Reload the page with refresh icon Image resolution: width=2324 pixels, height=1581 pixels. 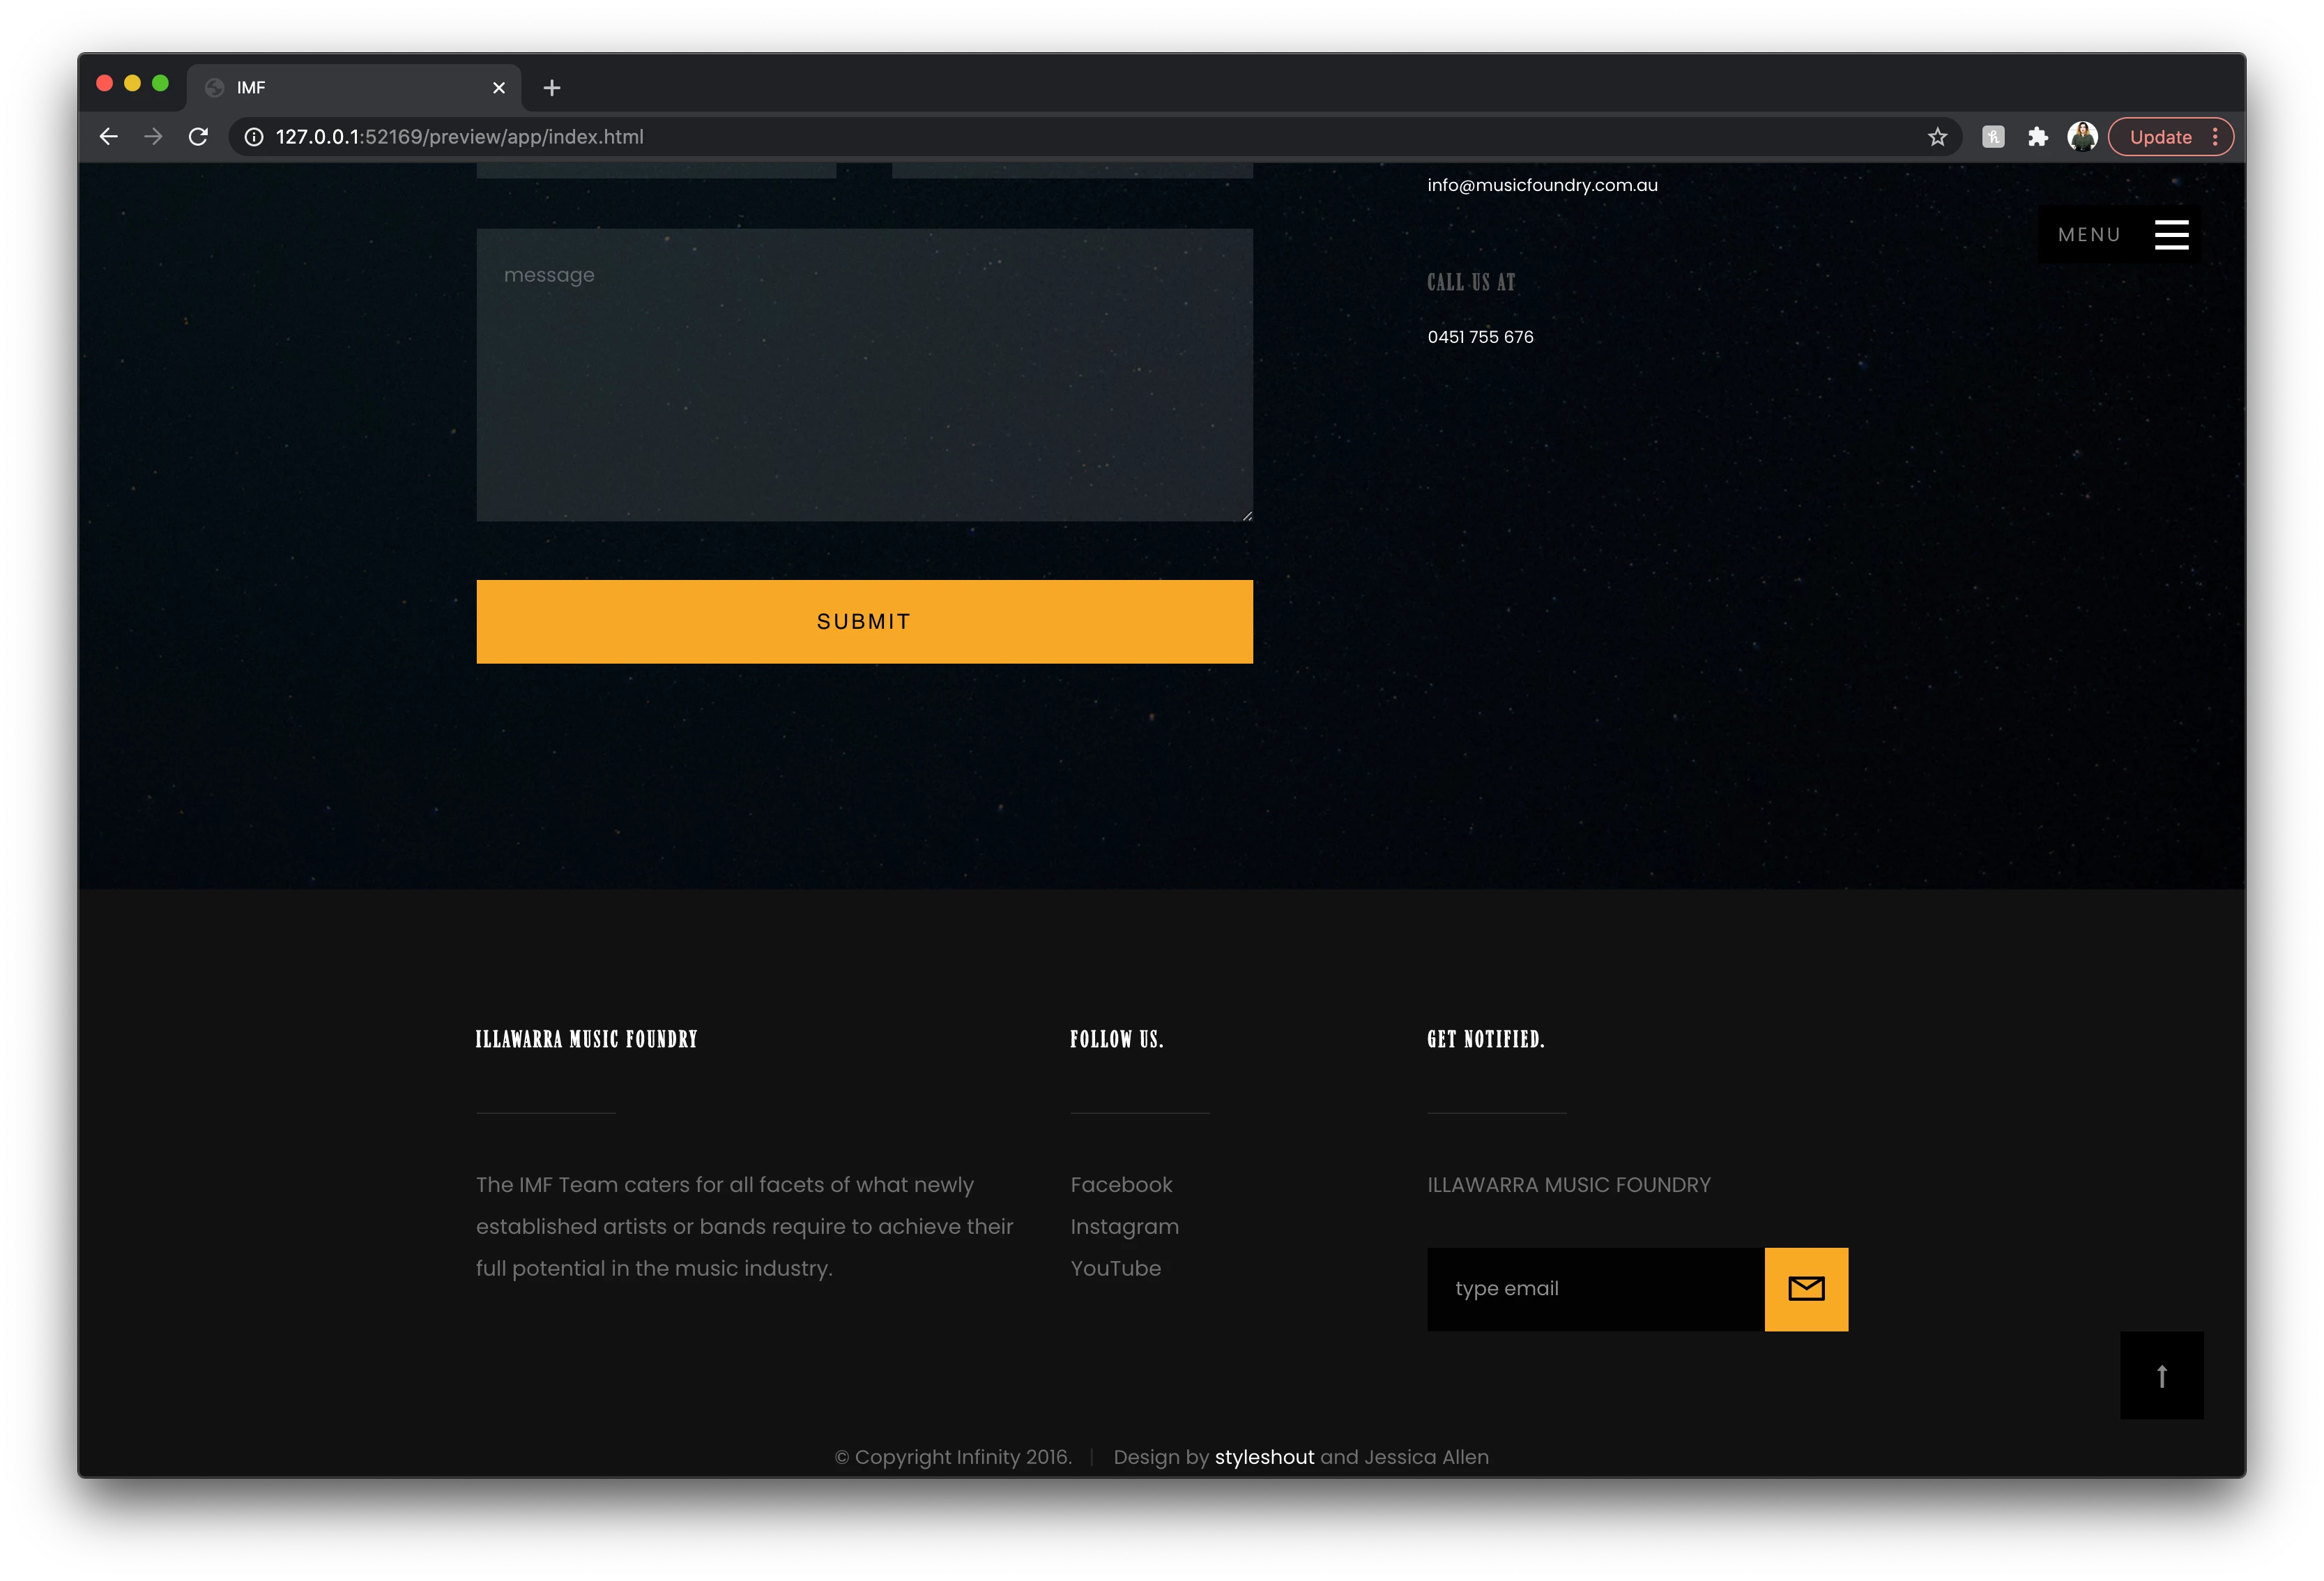198,137
